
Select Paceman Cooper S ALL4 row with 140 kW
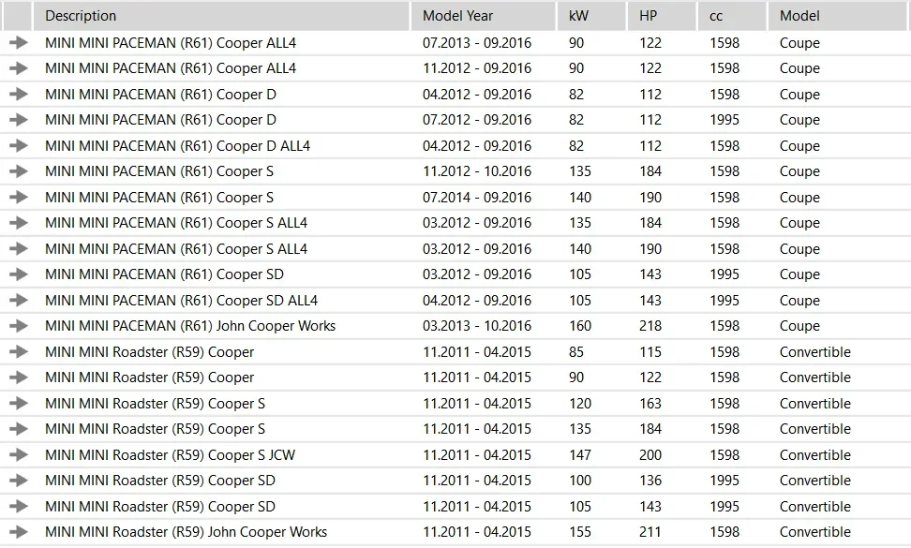[x=455, y=249]
